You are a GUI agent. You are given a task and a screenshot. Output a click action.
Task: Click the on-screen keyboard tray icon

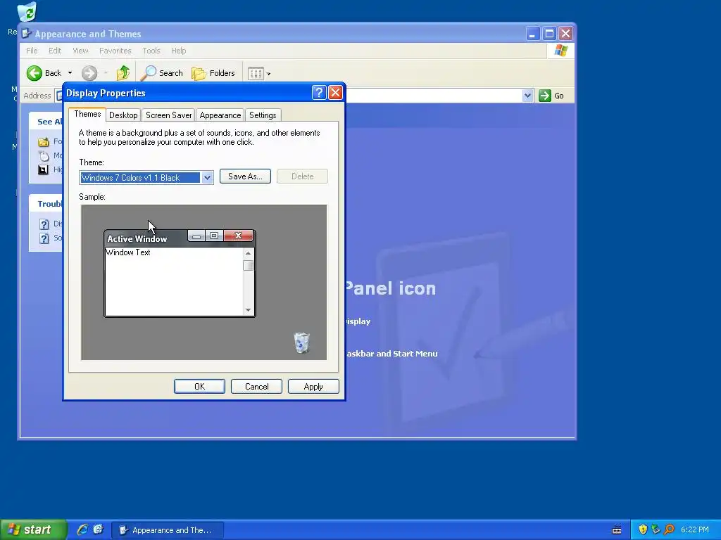coord(617,530)
